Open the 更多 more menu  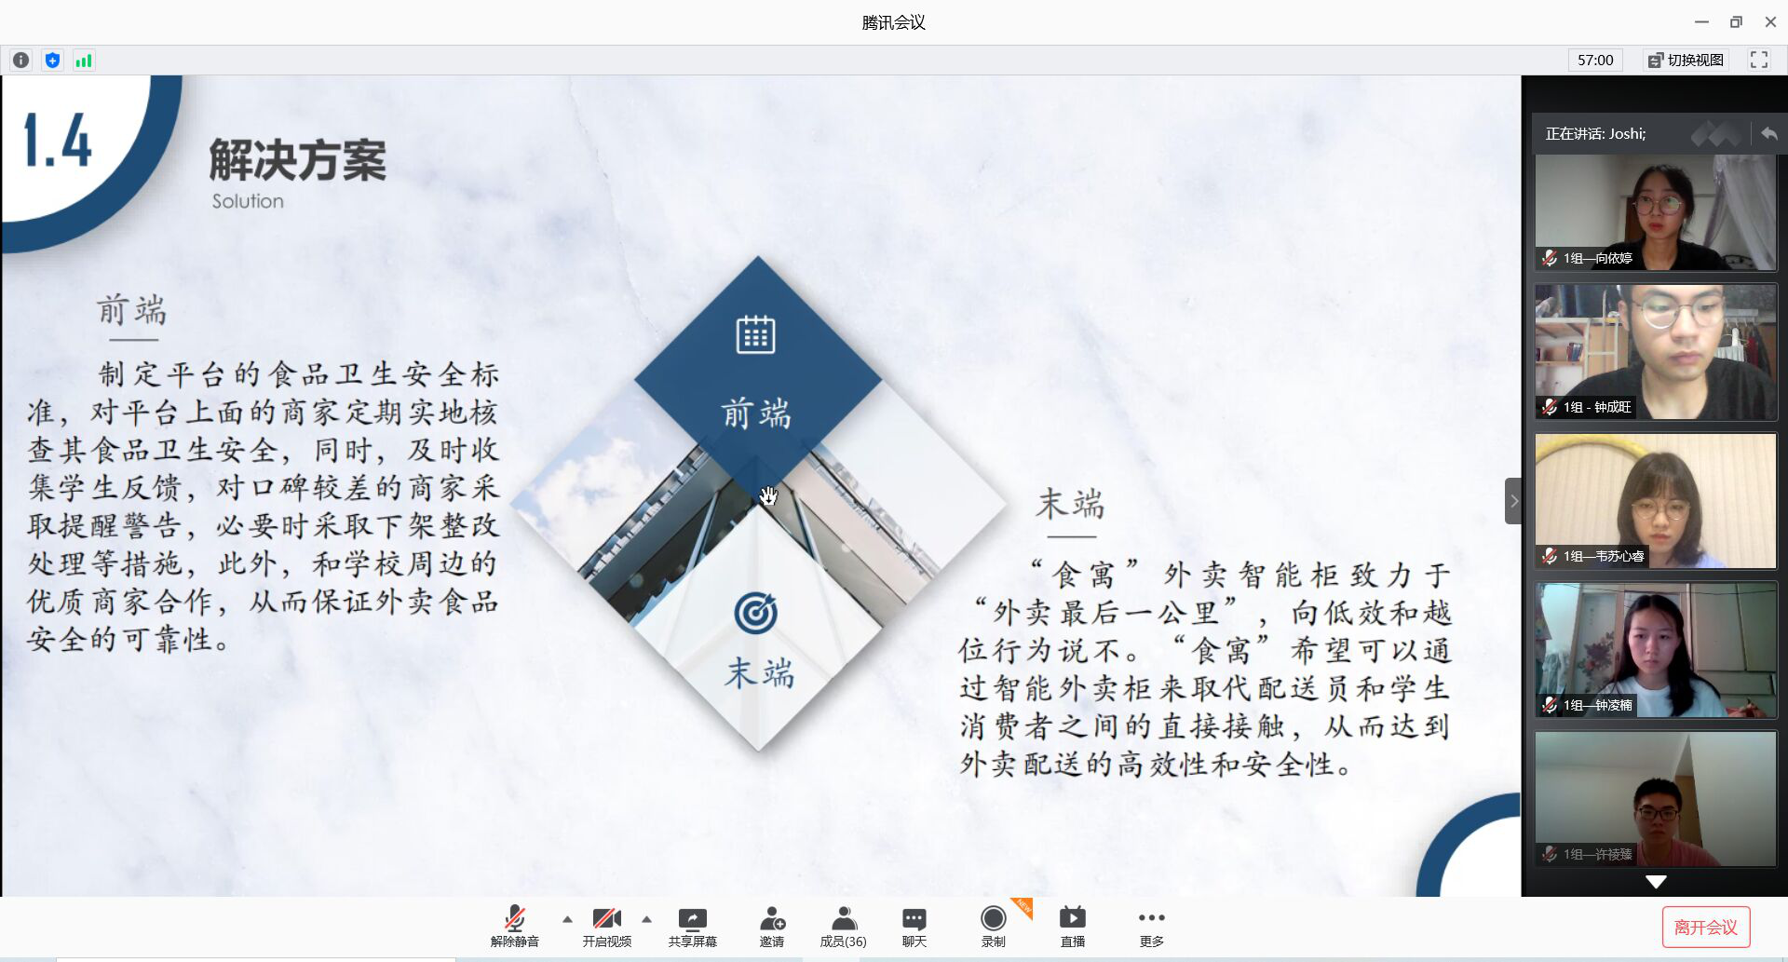(1151, 927)
